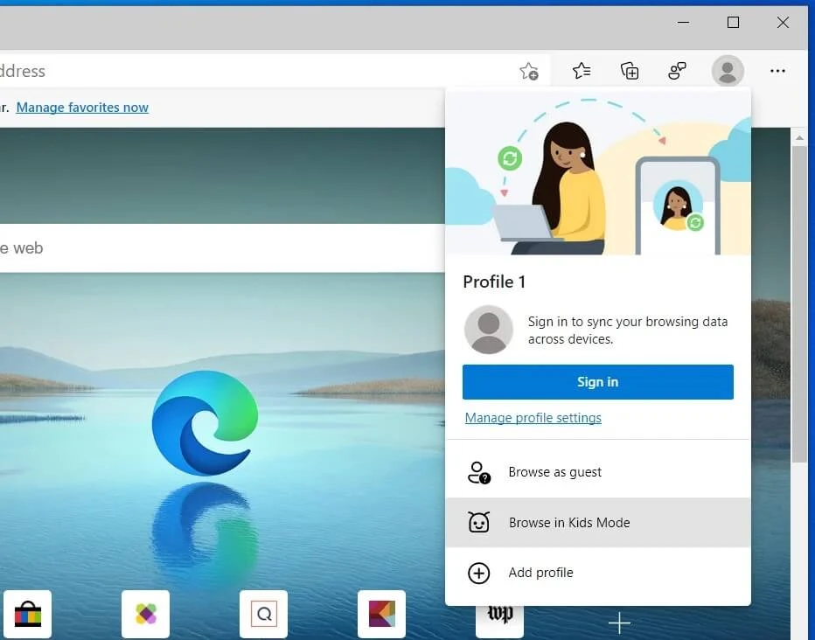Click the profile avatar in the toolbar
Screen dimensions: 815x640
pos(728,71)
